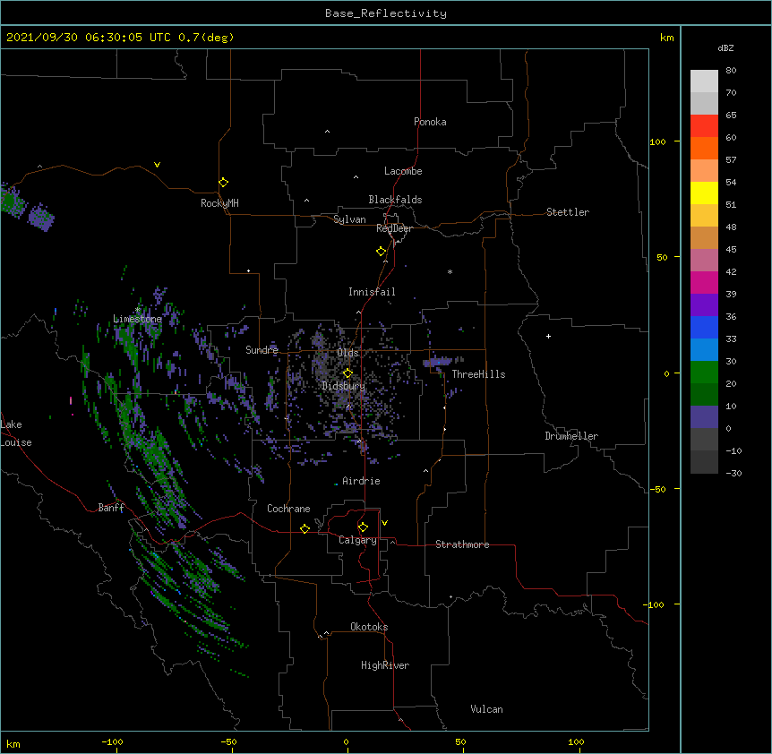Click the Olds label

[x=347, y=353]
